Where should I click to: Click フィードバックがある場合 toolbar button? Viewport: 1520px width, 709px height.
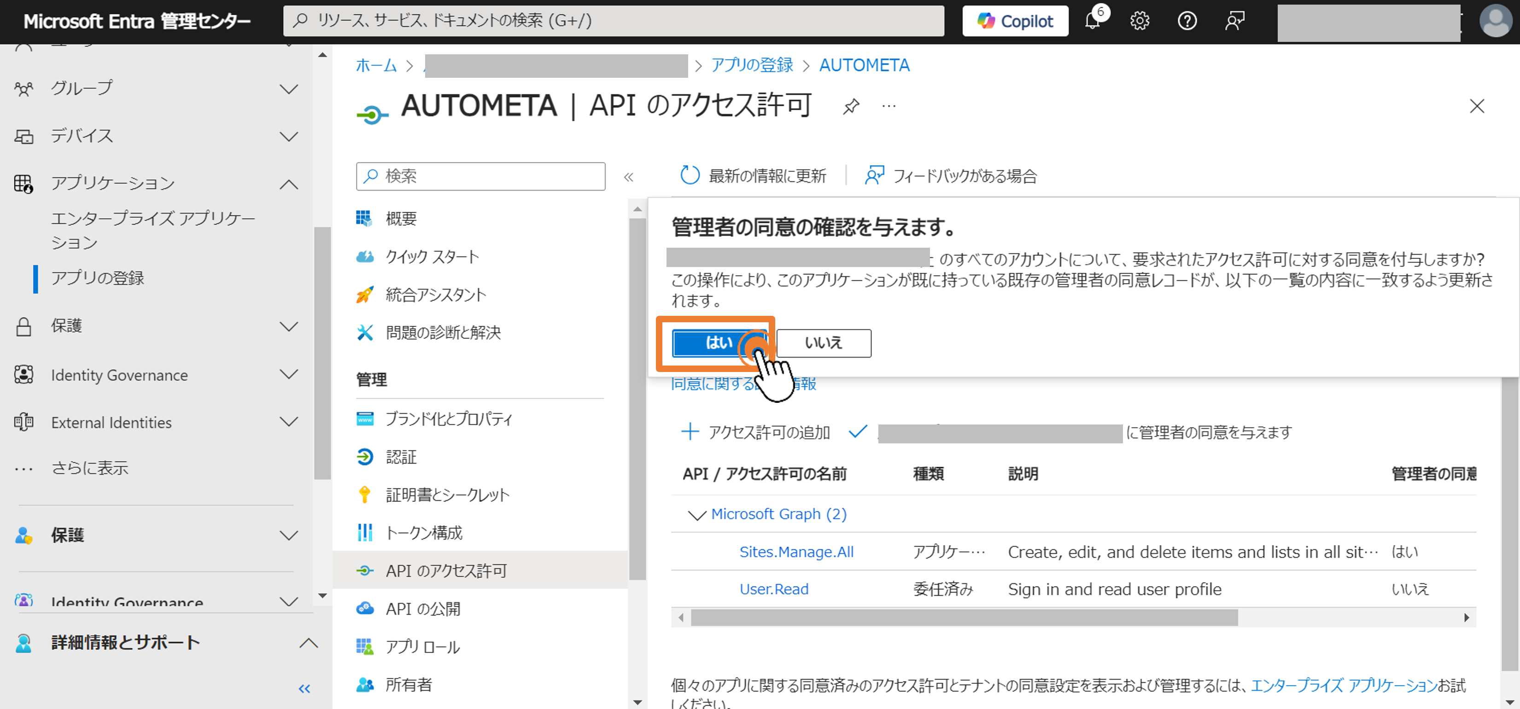(951, 176)
